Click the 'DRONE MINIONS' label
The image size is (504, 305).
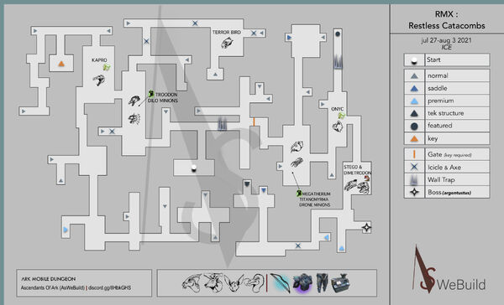pyautogui.click(x=314, y=204)
